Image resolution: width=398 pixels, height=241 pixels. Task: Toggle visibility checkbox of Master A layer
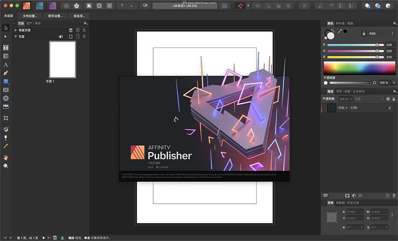[x=389, y=108]
